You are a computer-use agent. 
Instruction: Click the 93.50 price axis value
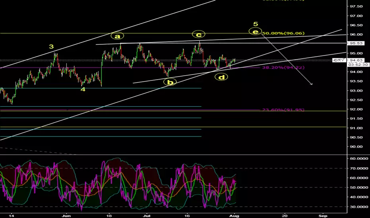click(356, 81)
